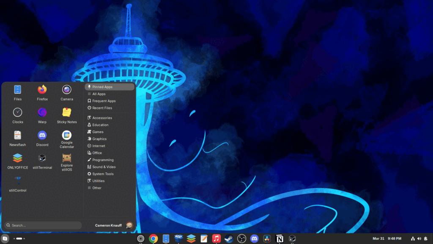Open the volume control in the system tray
This screenshot has width=433, height=244.
click(x=419, y=238)
